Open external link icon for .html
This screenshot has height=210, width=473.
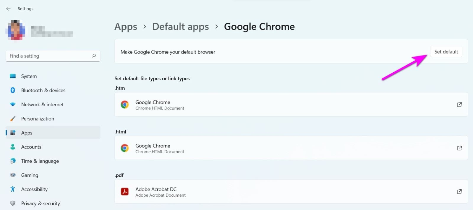click(459, 148)
